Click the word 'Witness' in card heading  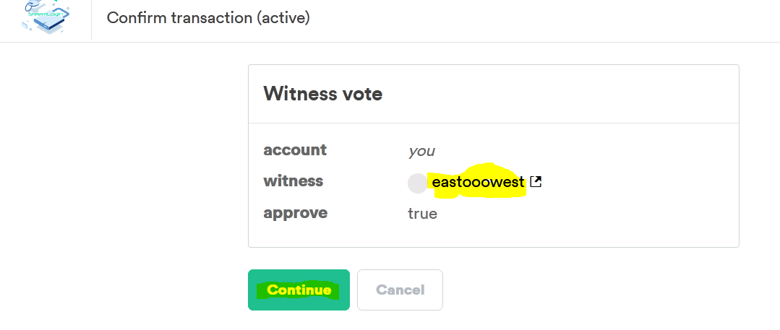(300, 93)
